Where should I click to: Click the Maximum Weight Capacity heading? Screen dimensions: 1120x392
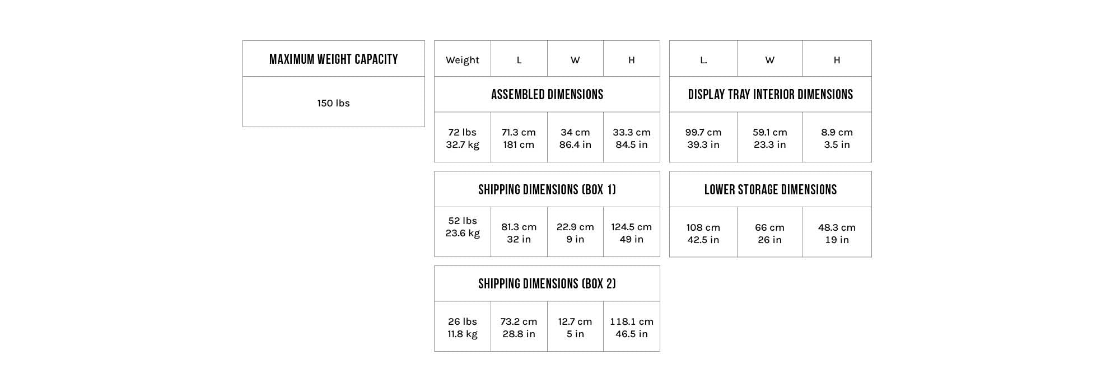point(333,59)
